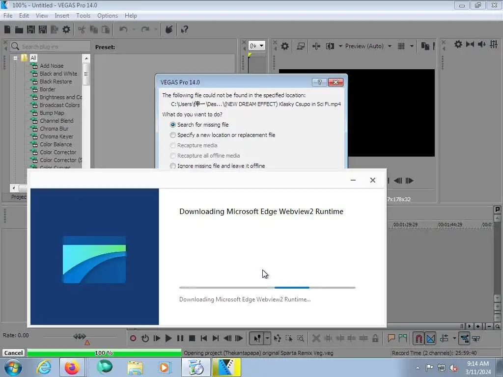Open the Options menu

tap(108, 16)
